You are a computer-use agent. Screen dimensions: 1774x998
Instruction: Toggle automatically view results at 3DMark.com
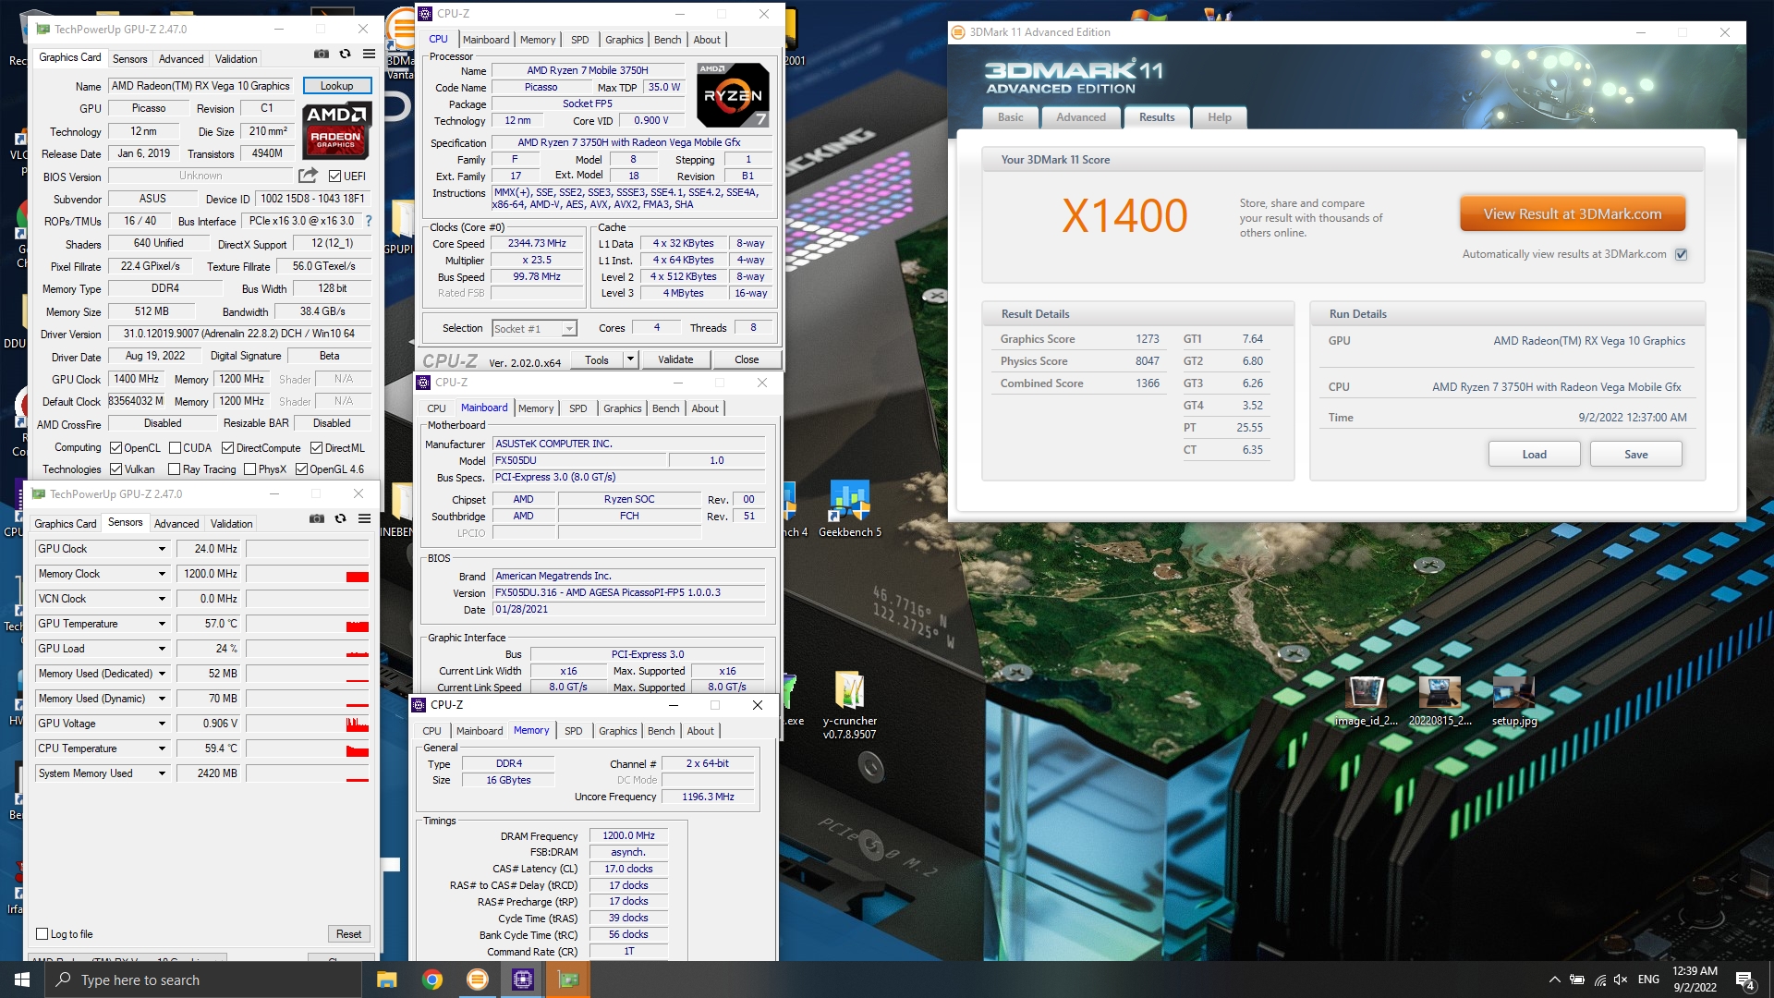[x=1681, y=254]
